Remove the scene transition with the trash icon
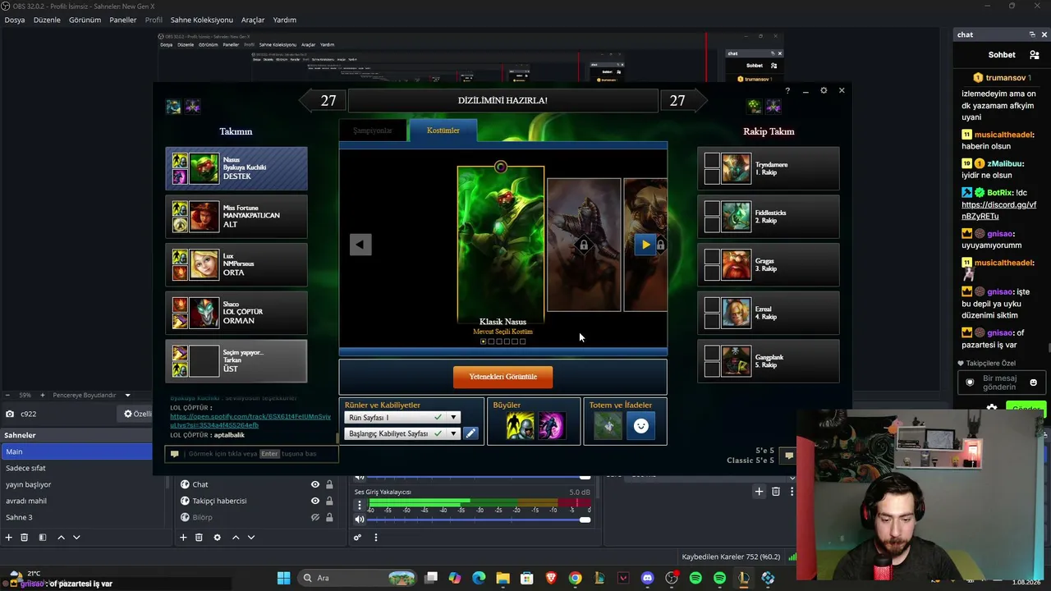The height and width of the screenshot is (591, 1051). point(776,492)
